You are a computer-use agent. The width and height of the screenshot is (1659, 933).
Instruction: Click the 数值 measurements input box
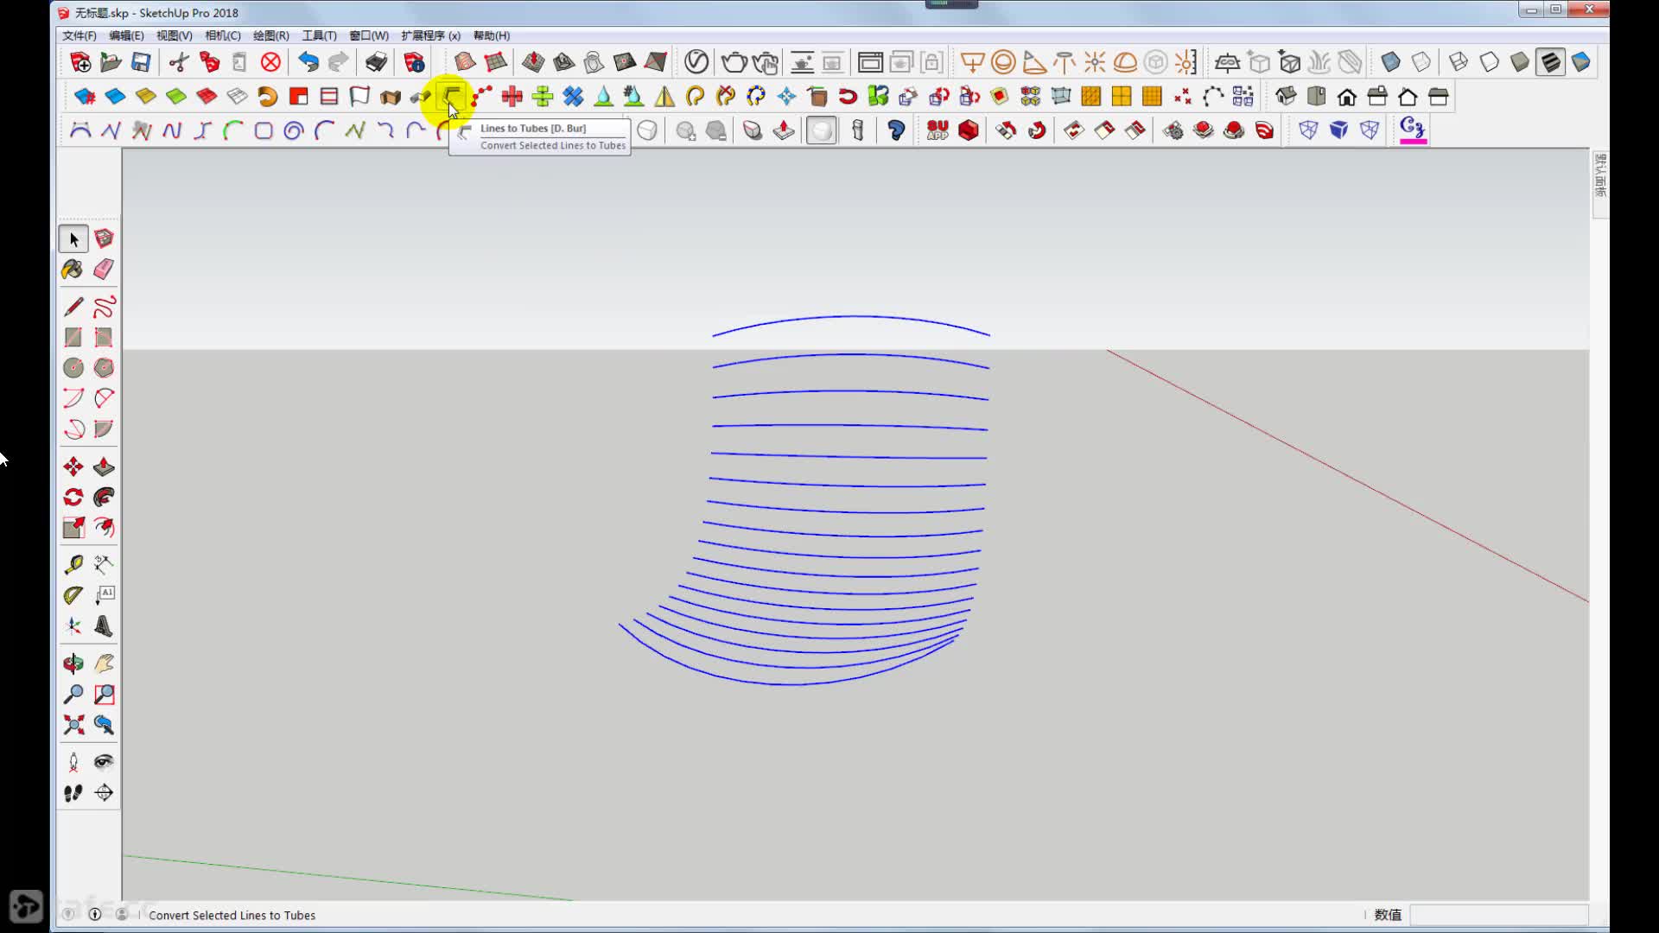click(x=1499, y=915)
